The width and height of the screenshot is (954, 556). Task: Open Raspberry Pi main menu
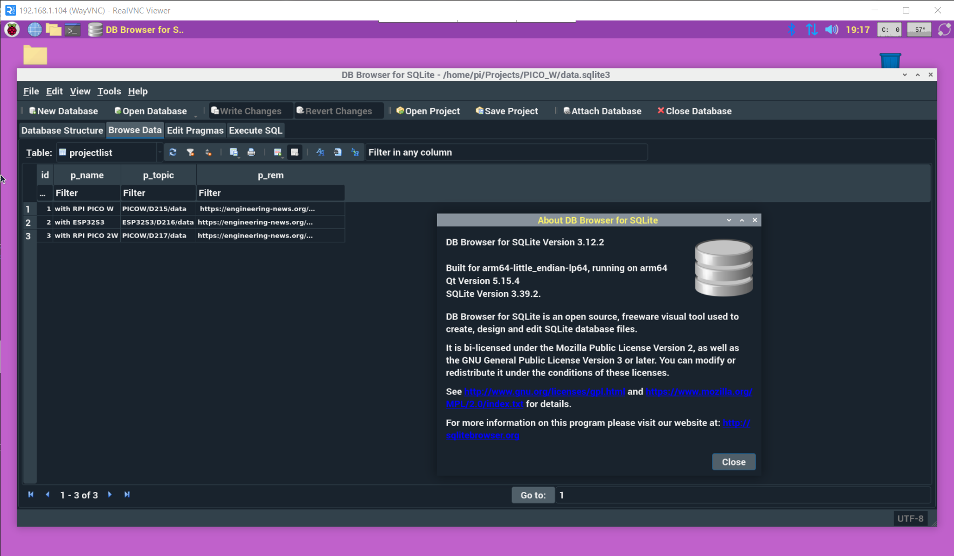[x=12, y=30]
